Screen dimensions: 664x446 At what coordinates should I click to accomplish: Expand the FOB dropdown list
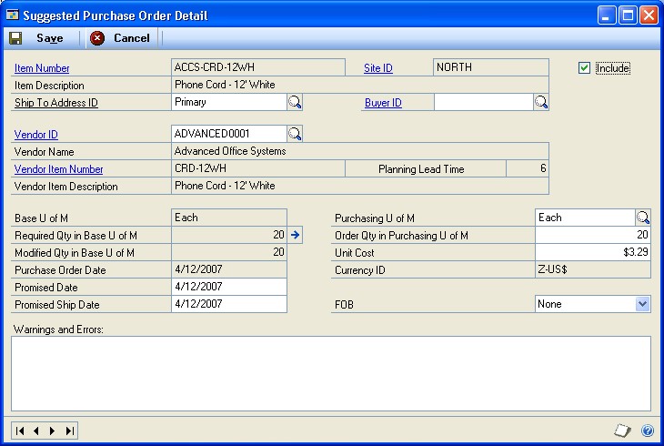pos(643,304)
